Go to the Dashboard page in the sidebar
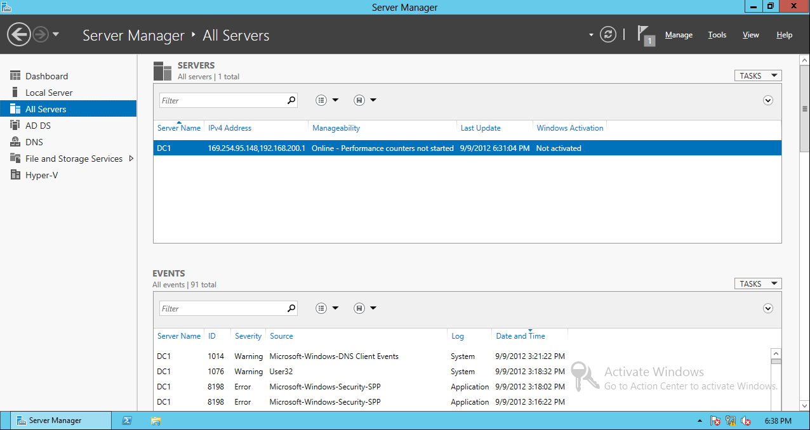 (46, 75)
